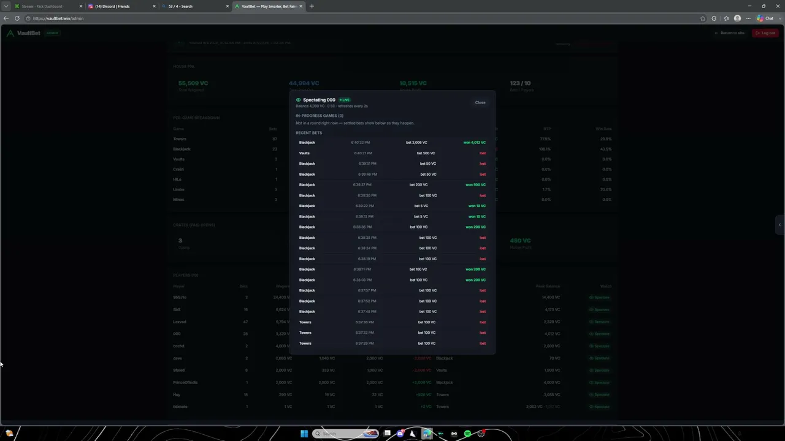Select the Blackjack bet at 6:38:36 PM

pos(392,227)
